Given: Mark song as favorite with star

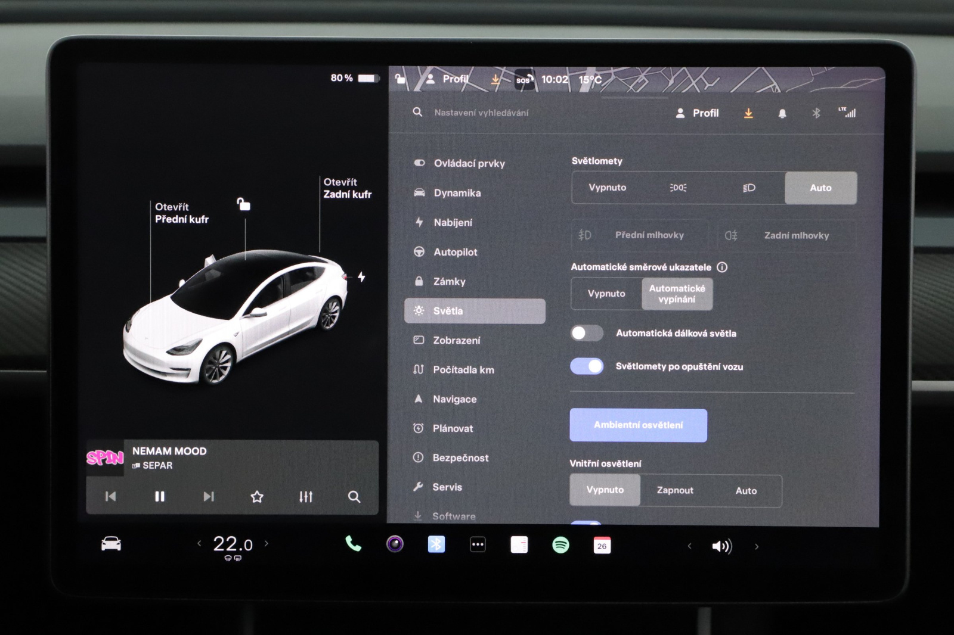Looking at the screenshot, I should pyautogui.click(x=257, y=496).
